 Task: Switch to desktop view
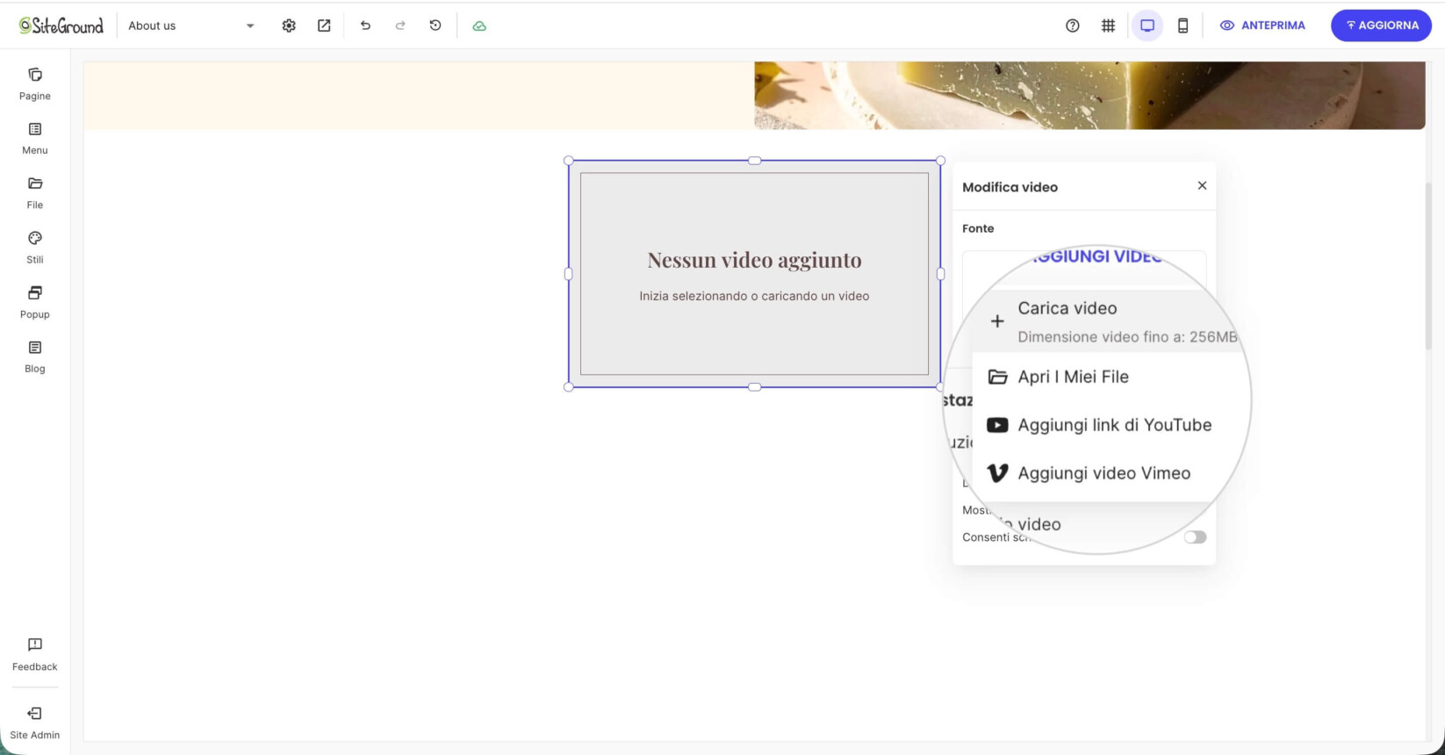[1147, 25]
